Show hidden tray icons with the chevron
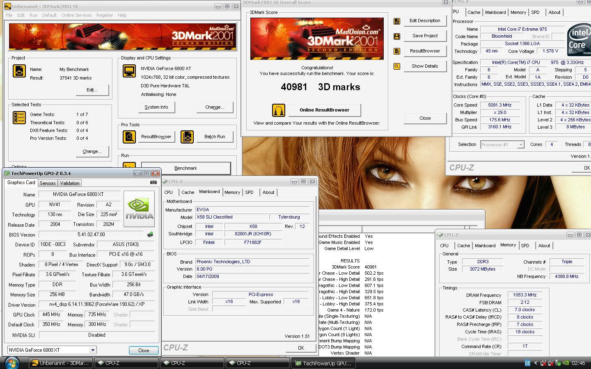 coord(536,363)
